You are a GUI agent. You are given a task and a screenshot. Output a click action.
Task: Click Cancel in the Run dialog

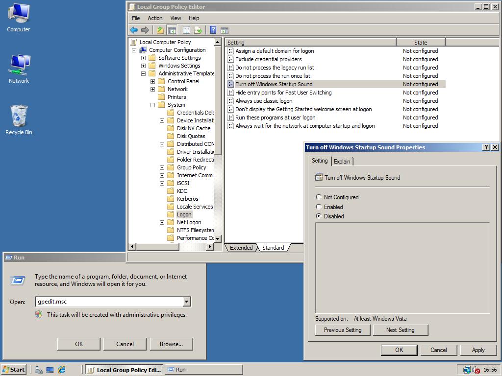coord(125,344)
